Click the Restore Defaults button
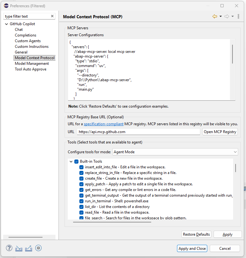 [196, 234]
